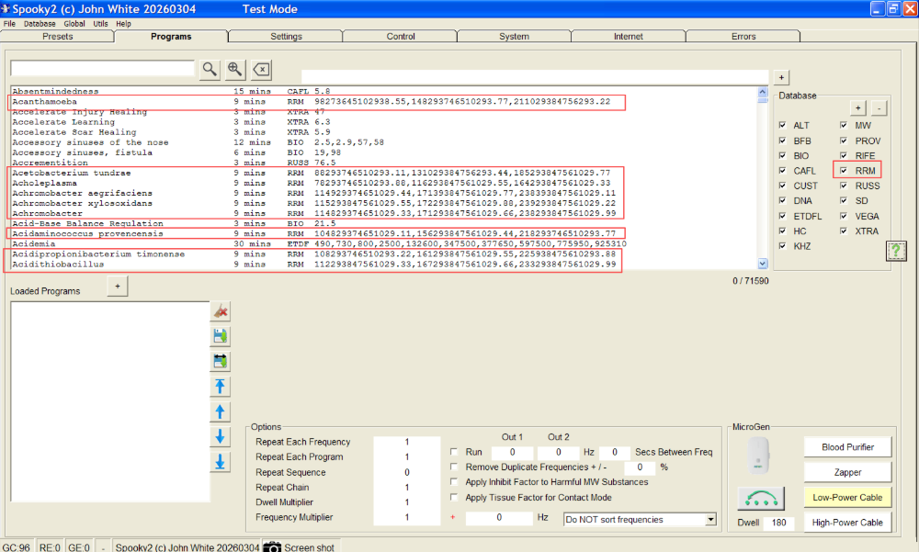
Task: Click the magnifier search icon
Action: point(210,69)
